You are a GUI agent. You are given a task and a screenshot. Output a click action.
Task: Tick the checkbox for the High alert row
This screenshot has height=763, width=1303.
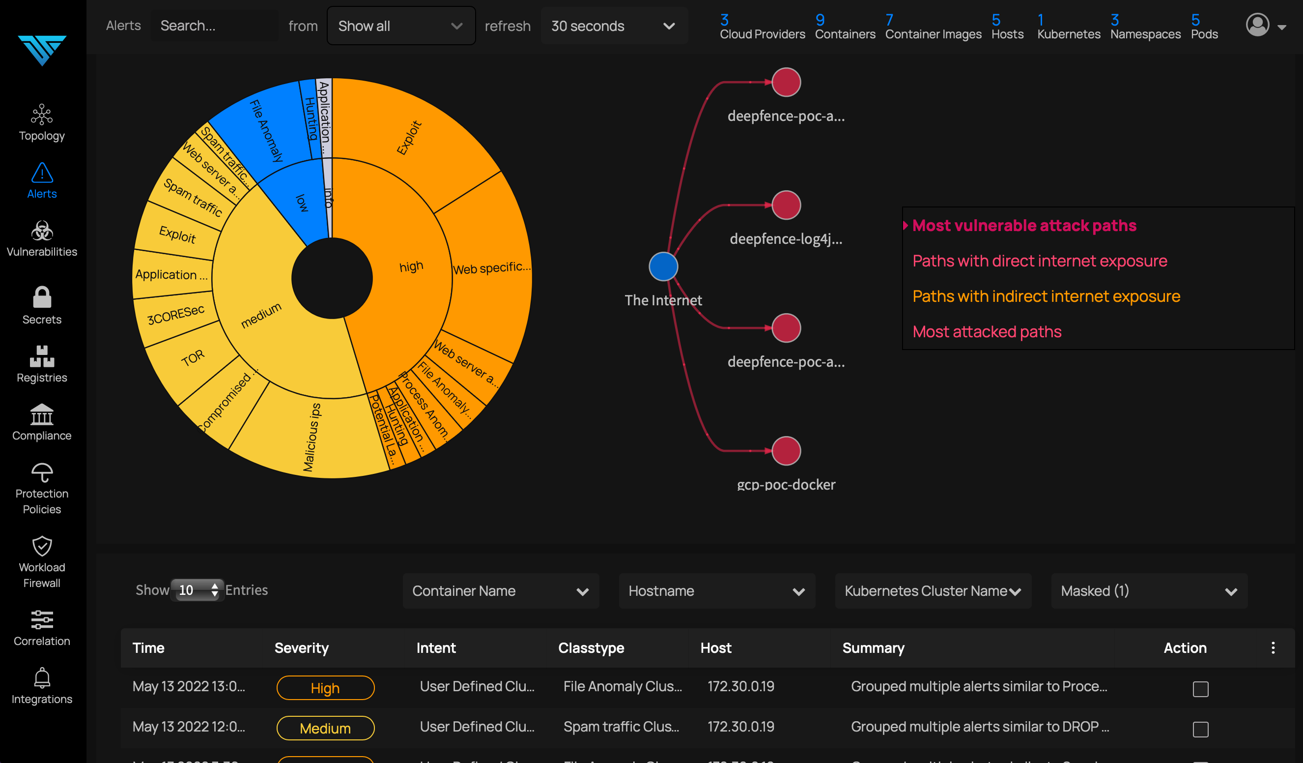[x=1200, y=689]
